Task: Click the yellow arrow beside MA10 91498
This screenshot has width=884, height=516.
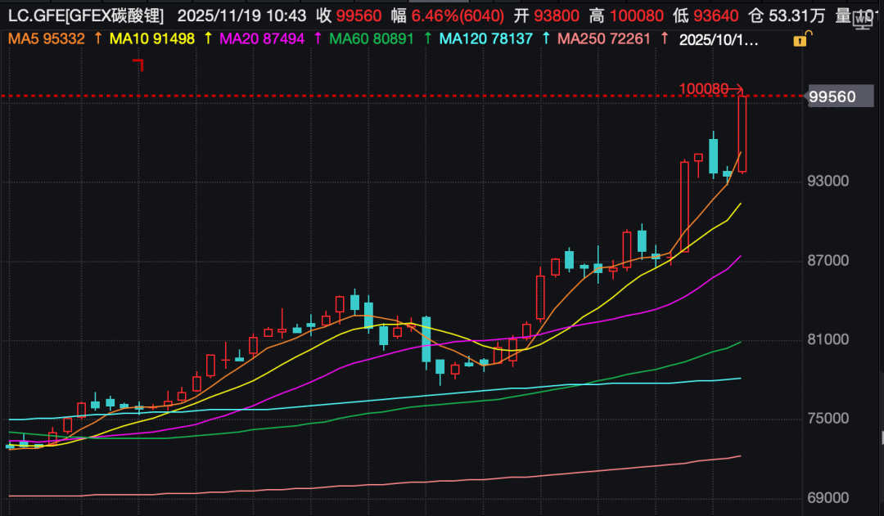Action: (208, 38)
